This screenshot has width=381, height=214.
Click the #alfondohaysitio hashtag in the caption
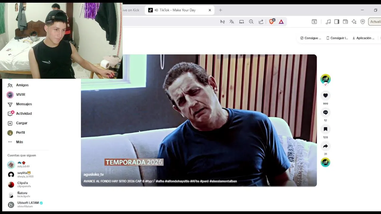pos(177,181)
